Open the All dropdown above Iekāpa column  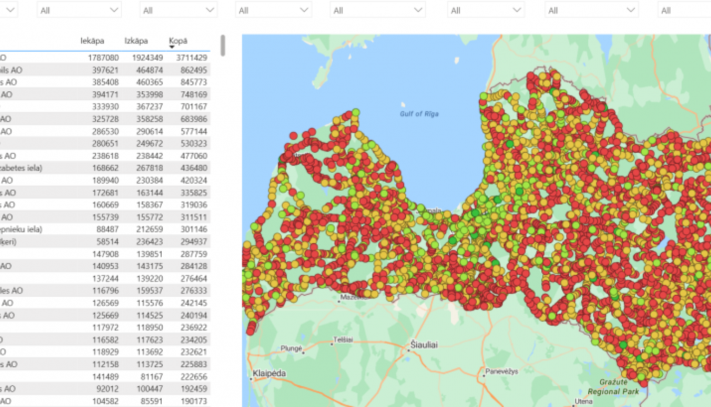[x=79, y=10]
